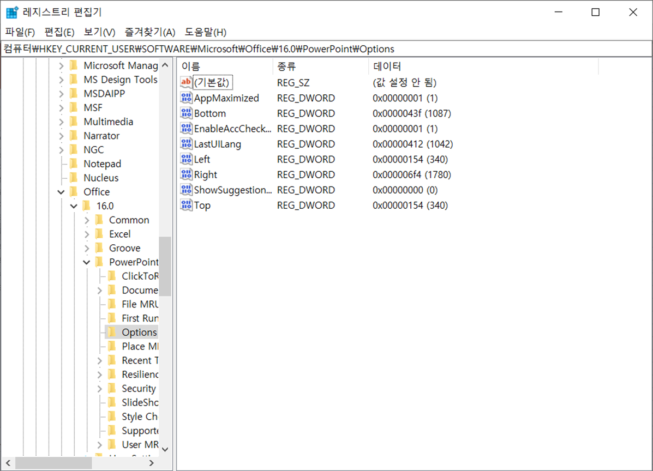Expand the Security tree node
The height and width of the screenshot is (471, 653).
pyautogui.click(x=99, y=389)
